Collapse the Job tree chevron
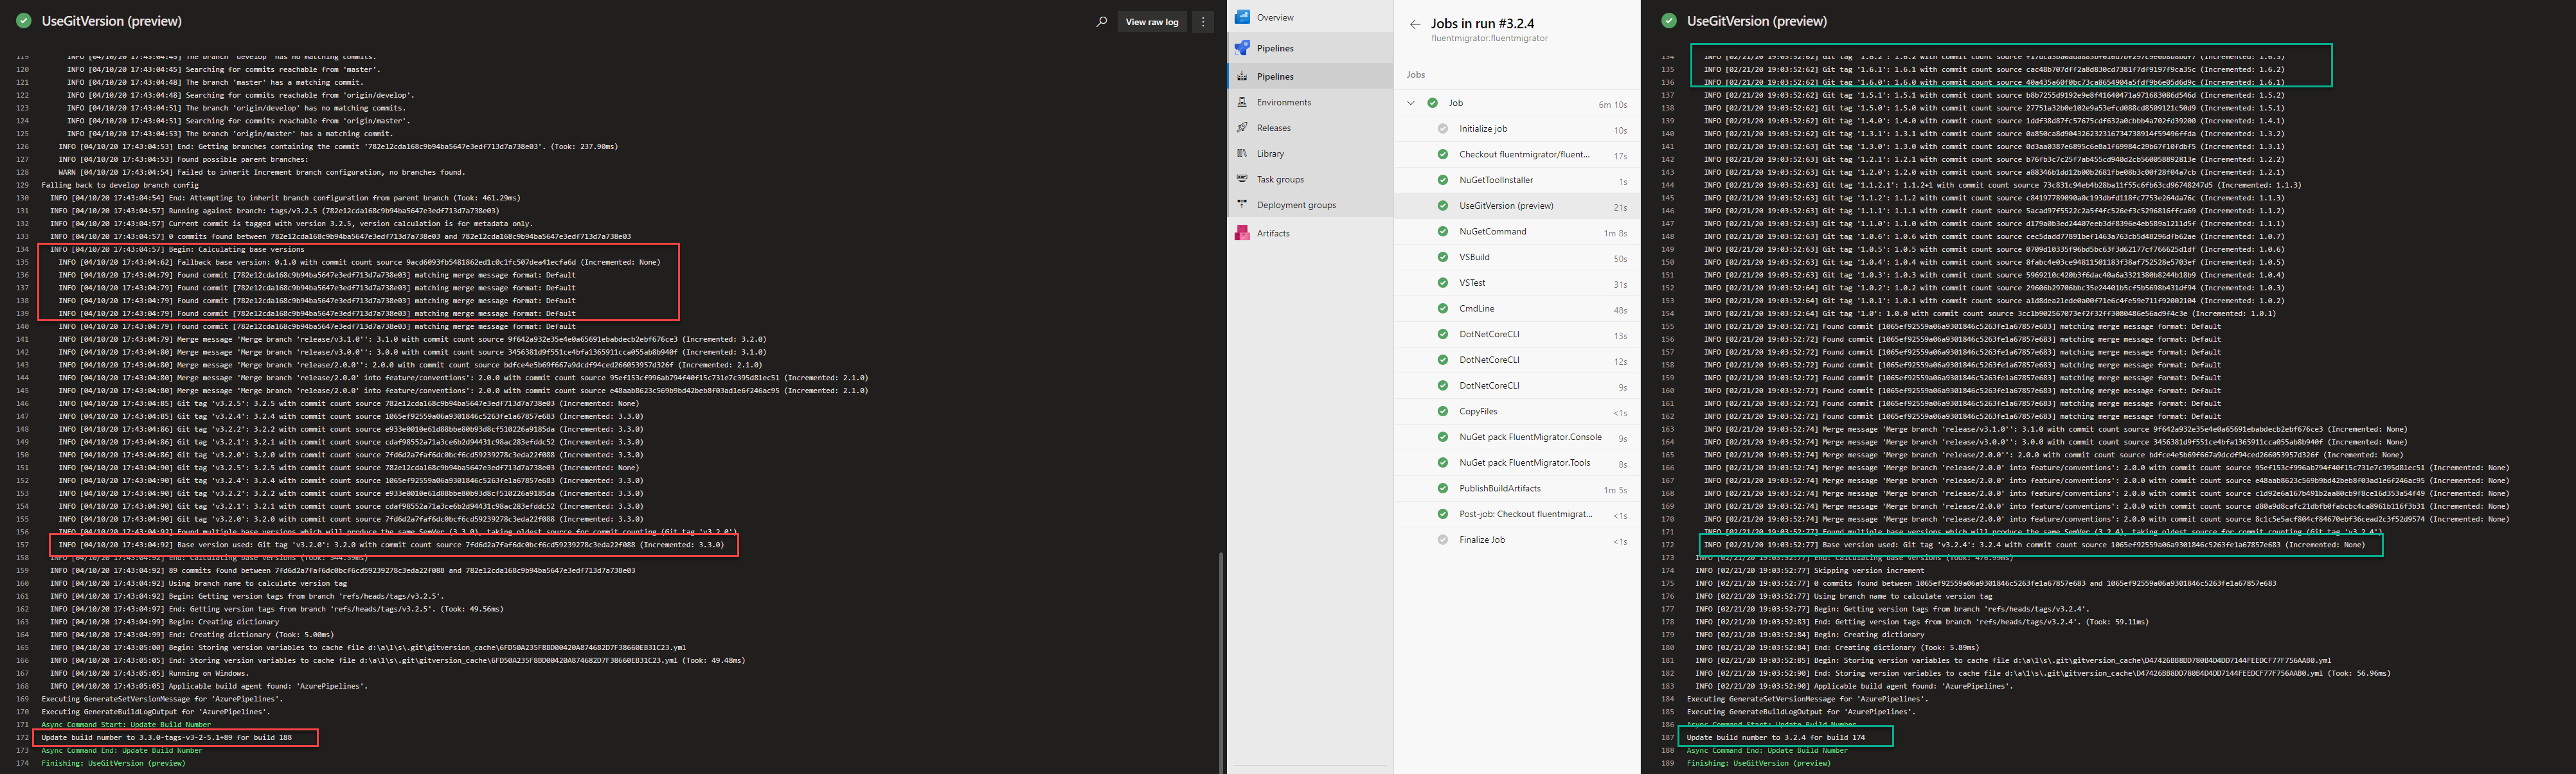Screen dimensions: 2576x774 tap(1411, 103)
